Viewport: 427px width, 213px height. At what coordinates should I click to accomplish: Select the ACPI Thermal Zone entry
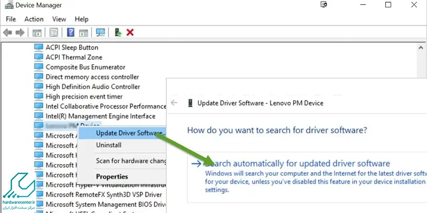coord(74,57)
